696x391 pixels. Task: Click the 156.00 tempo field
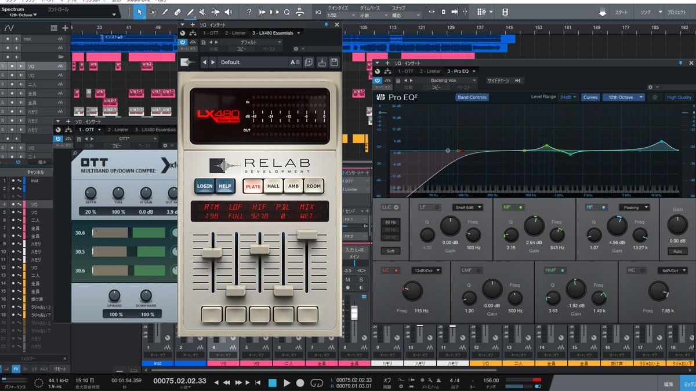[491, 381]
